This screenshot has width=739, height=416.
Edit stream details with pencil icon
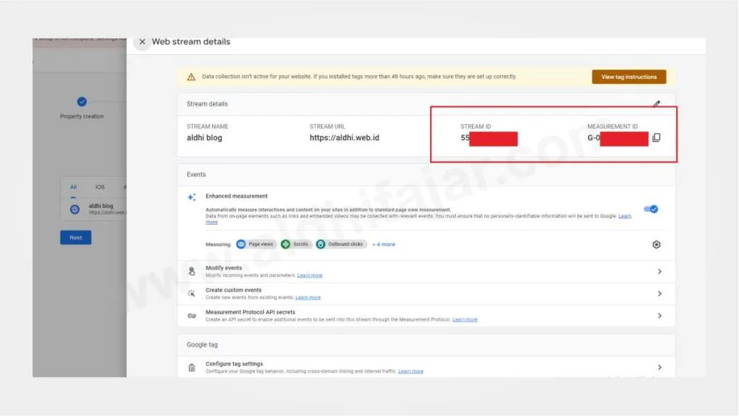[x=657, y=103]
